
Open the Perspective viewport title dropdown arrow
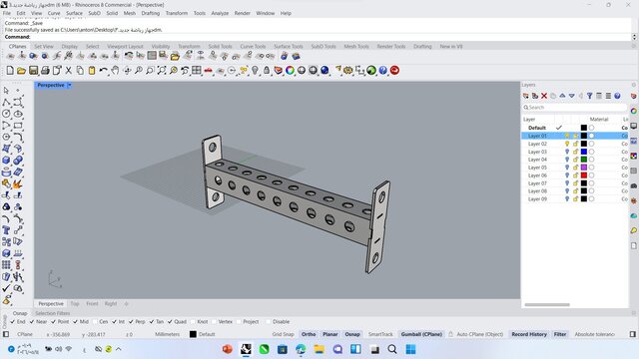(x=70, y=85)
